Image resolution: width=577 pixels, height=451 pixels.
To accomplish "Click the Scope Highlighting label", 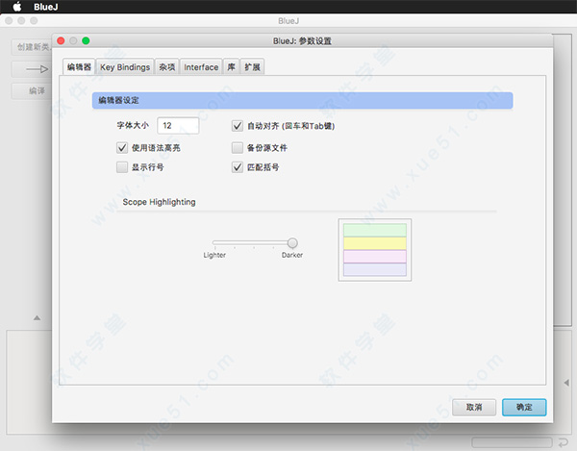I will [159, 202].
